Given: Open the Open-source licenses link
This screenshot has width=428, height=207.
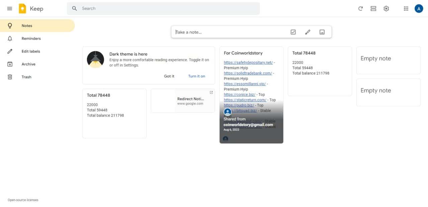Looking at the screenshot, I should (x=23, y=200).
